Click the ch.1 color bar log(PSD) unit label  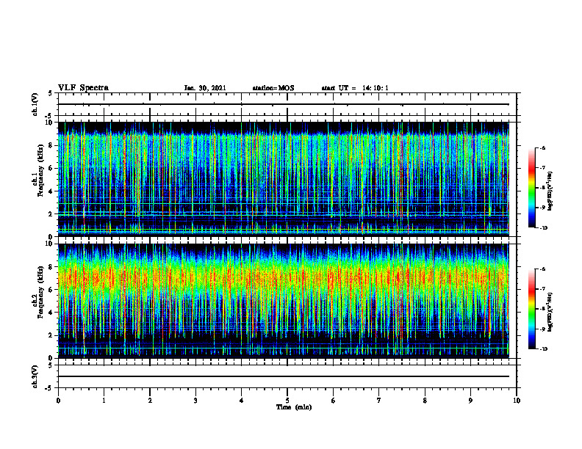pos(550,191)
